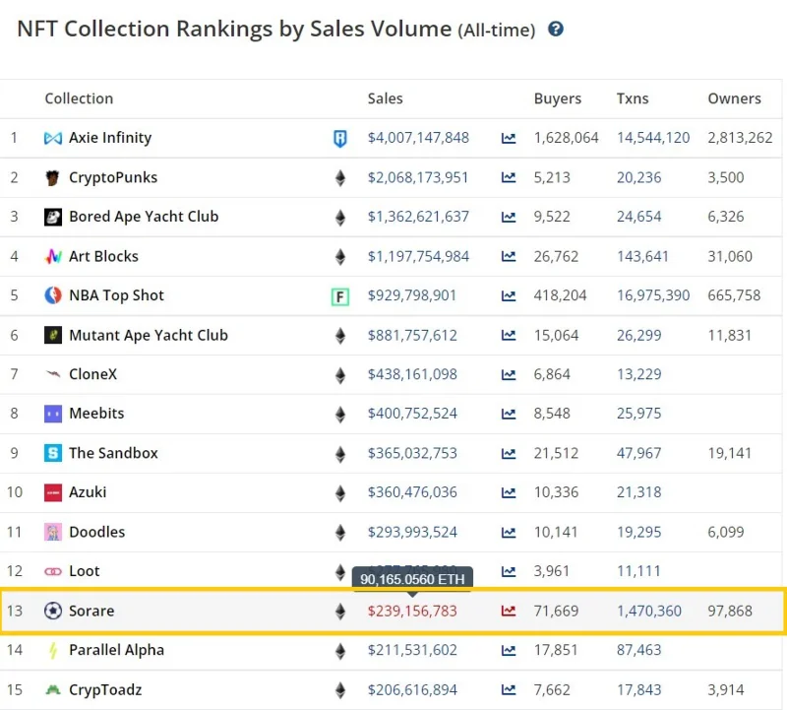Open the Bored Ape Yacht Club chart icon
This screenshot has height=710, width=787.
click(509, 217)
